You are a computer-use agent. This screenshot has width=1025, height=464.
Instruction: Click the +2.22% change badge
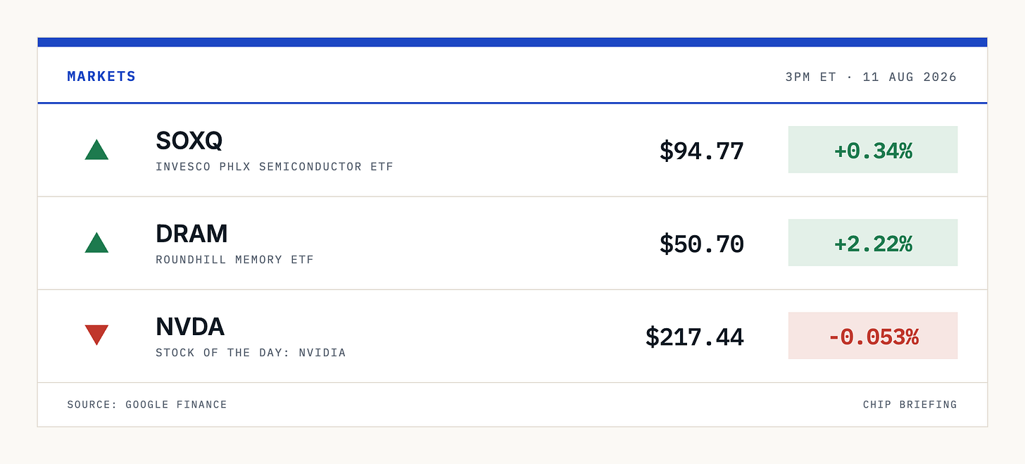tap(873, 242)
